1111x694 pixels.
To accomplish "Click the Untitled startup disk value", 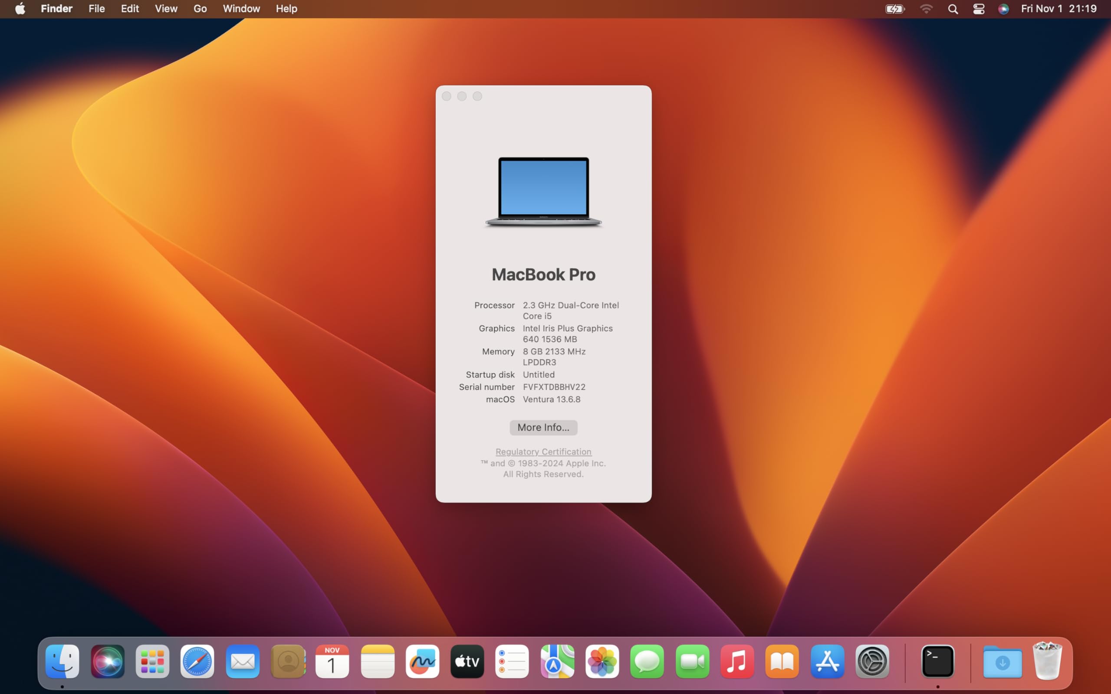I will point(539,374).
